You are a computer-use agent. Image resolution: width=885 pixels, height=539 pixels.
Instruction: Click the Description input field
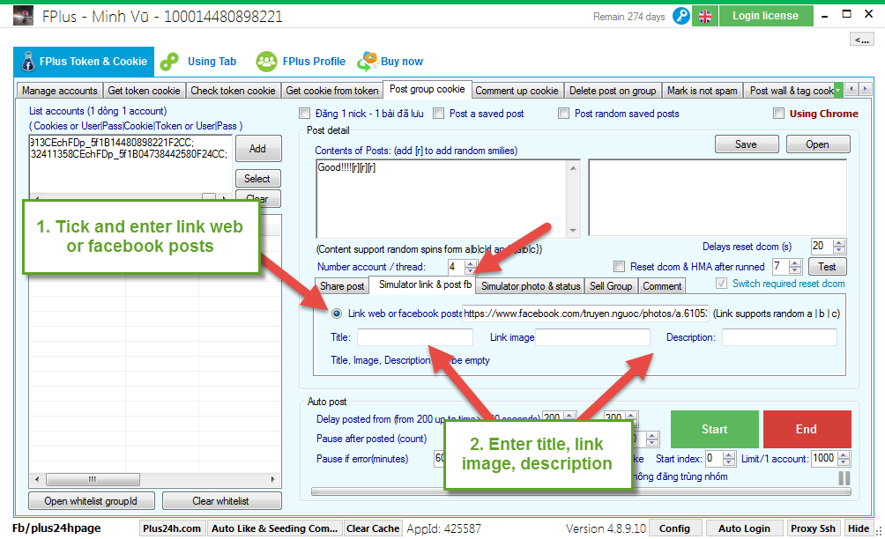779,337
